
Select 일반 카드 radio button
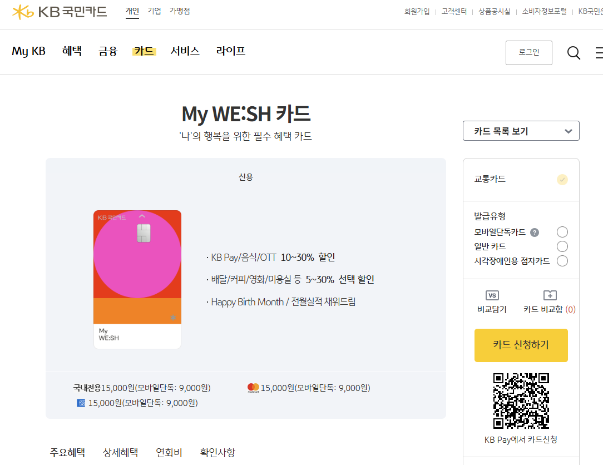tap(562, 246)
